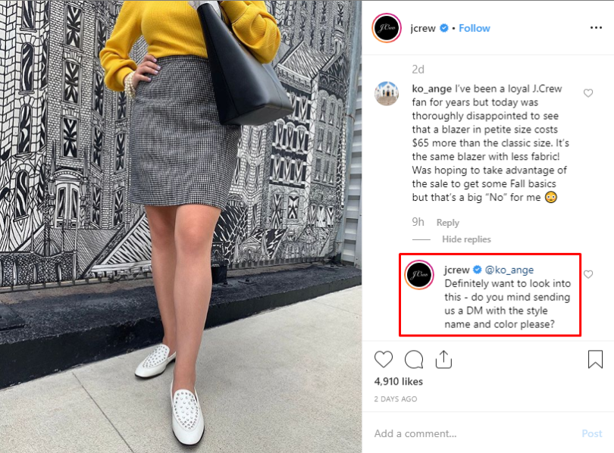
Task: Collapse thread with Hide replies
Action: pos(466,239)
